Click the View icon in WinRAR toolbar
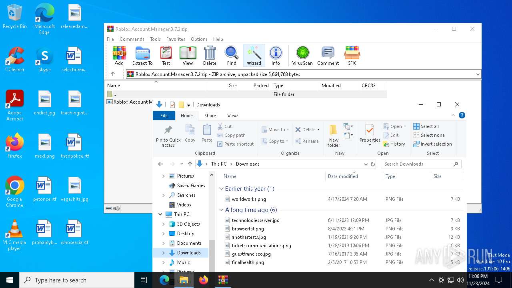 pos(188,55)
